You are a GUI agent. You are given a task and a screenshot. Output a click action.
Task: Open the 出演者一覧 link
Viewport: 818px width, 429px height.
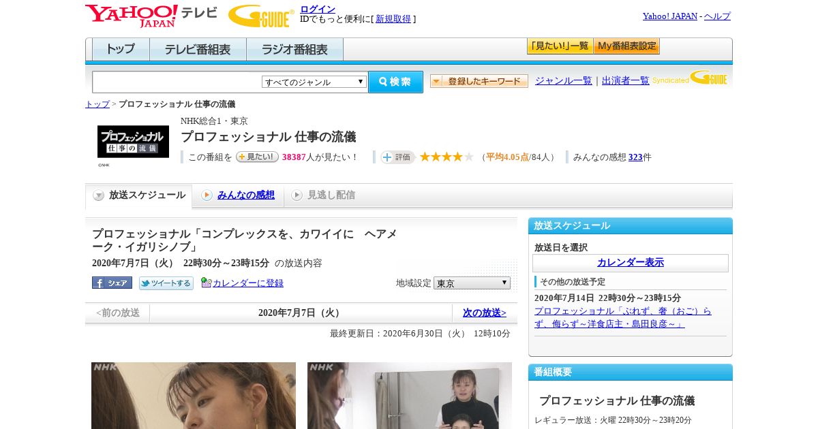(x=626, y=81)
